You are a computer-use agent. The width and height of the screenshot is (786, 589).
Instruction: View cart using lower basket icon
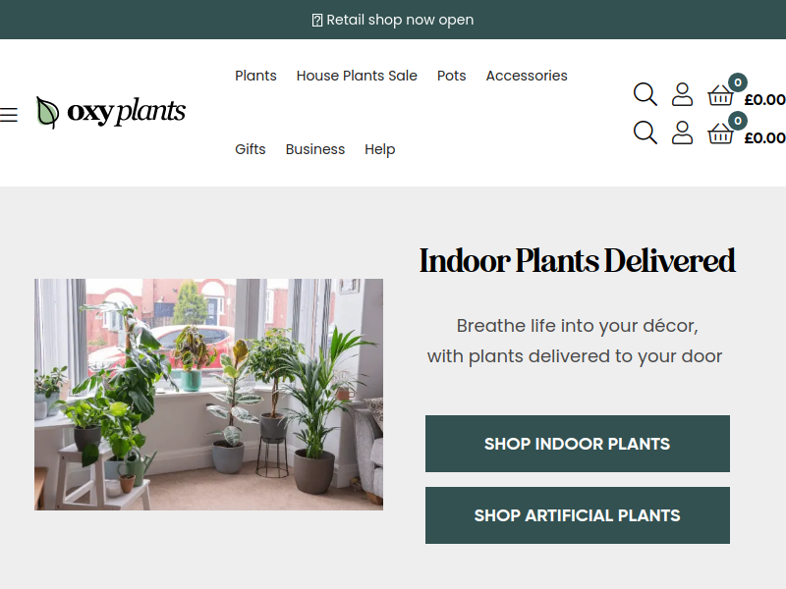pos(721,134)
